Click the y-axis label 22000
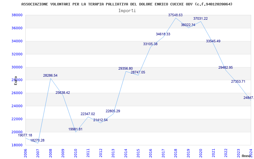Screen dimensions: 254x159 (x=17, y=119)
